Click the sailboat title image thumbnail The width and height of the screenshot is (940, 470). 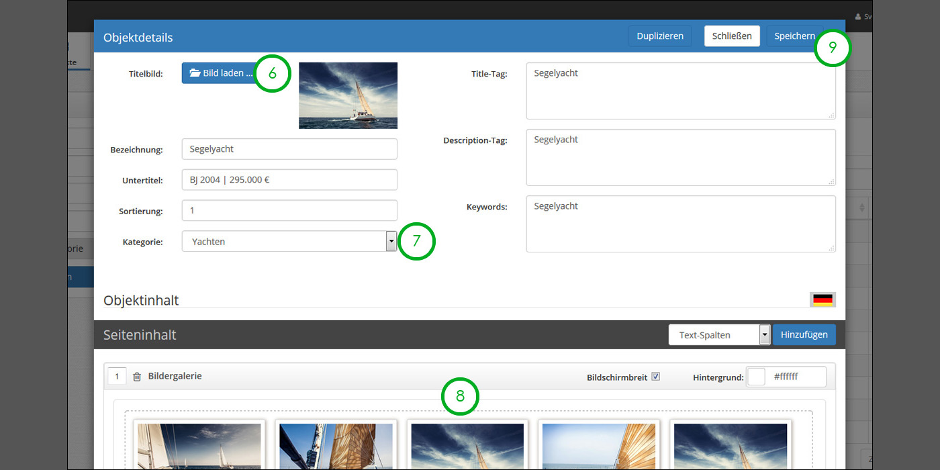(348, 95)
